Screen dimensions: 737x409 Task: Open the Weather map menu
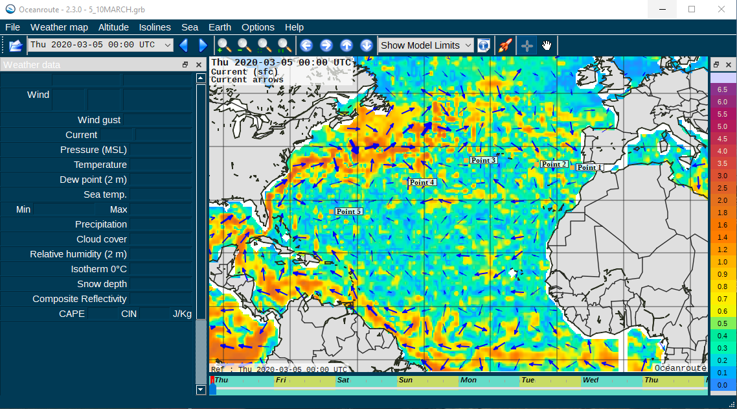(59, 27)
